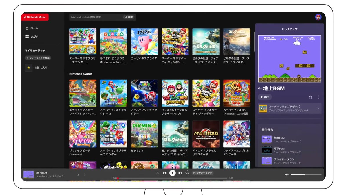Click the ピックアップ panel heading
The width and height of the screenshot is (348, 195).
(x=289, y=29)
